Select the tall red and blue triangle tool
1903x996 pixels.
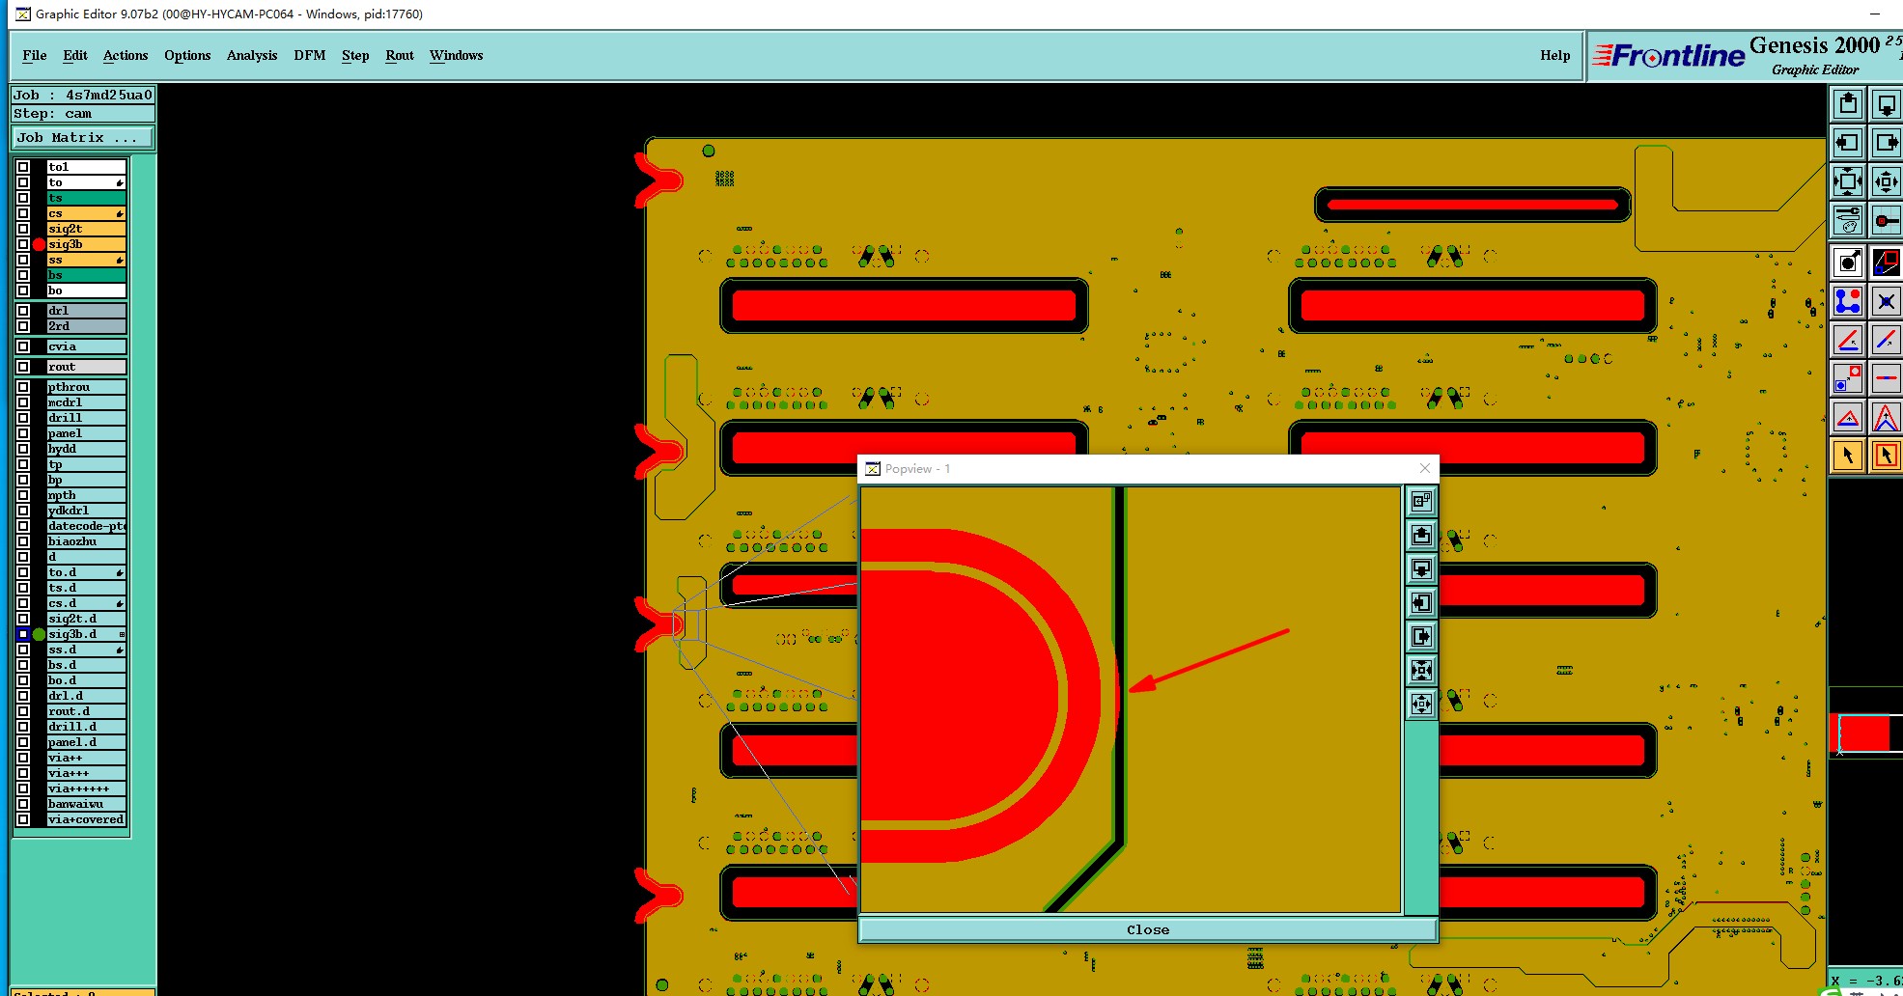point(1886,417)
